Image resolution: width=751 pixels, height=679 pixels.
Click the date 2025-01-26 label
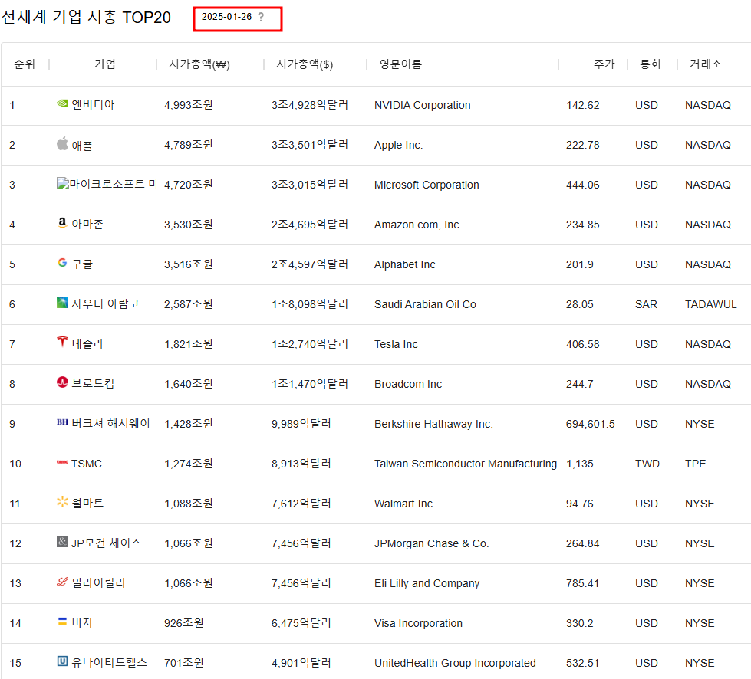[226, 17]
